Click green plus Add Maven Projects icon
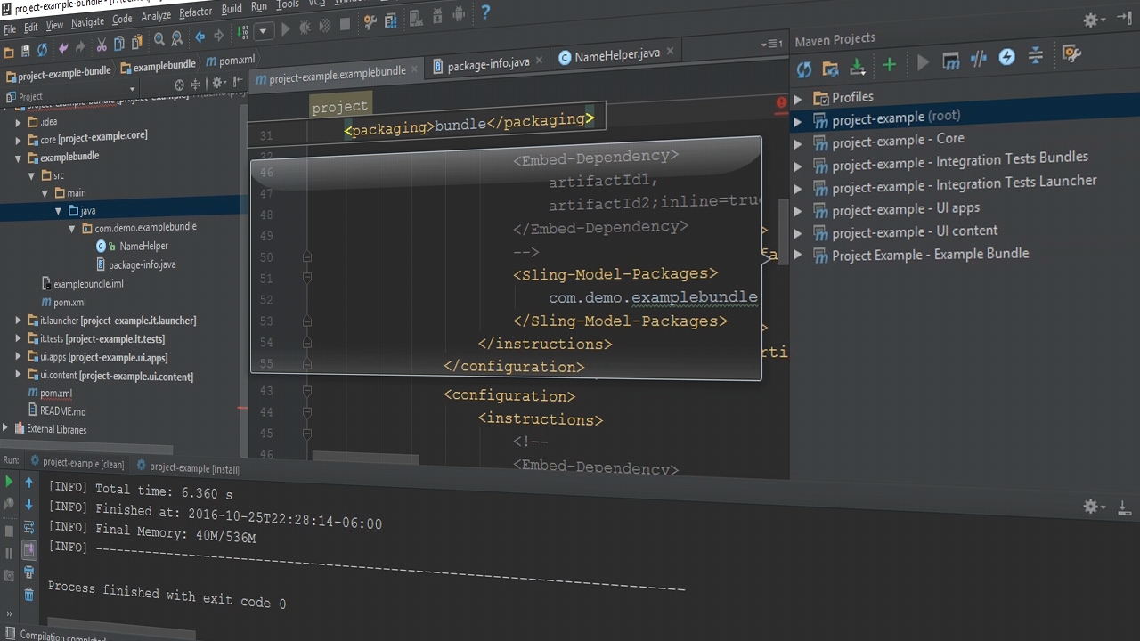 point(889,65)
